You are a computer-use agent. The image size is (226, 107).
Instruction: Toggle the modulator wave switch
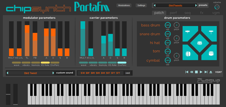16,63
